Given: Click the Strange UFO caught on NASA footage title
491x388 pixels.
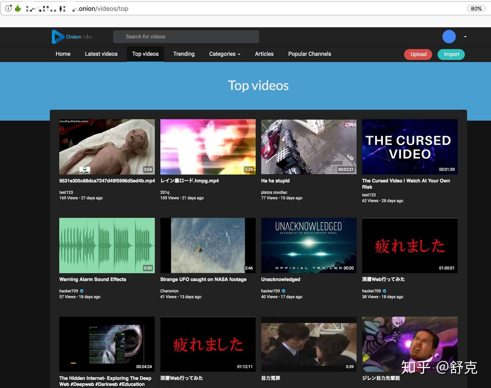Looking at the screenshot, I should 203,279.
